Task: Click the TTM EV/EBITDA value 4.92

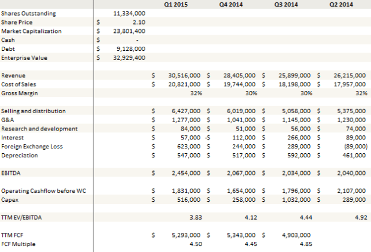Action: [x=360, y=217]
